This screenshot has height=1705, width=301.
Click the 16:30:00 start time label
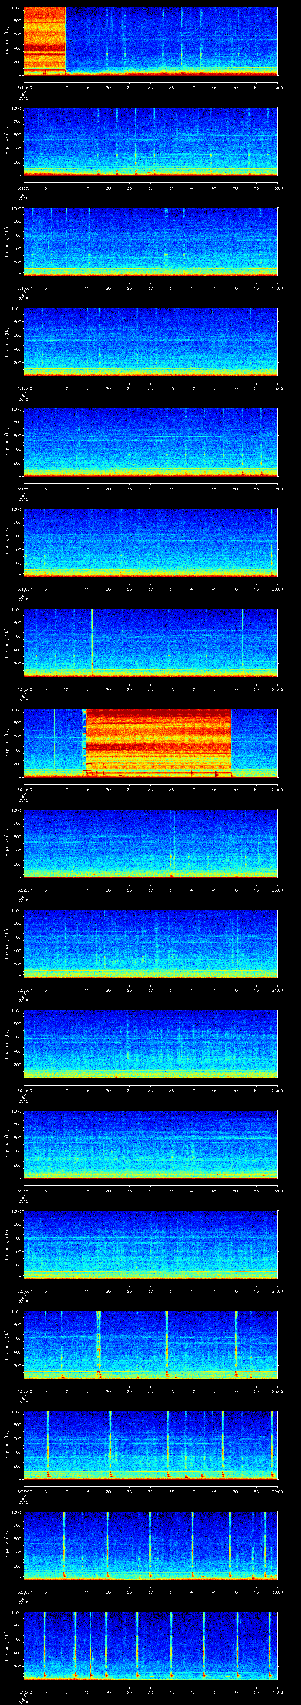(x=23, y=1692)
